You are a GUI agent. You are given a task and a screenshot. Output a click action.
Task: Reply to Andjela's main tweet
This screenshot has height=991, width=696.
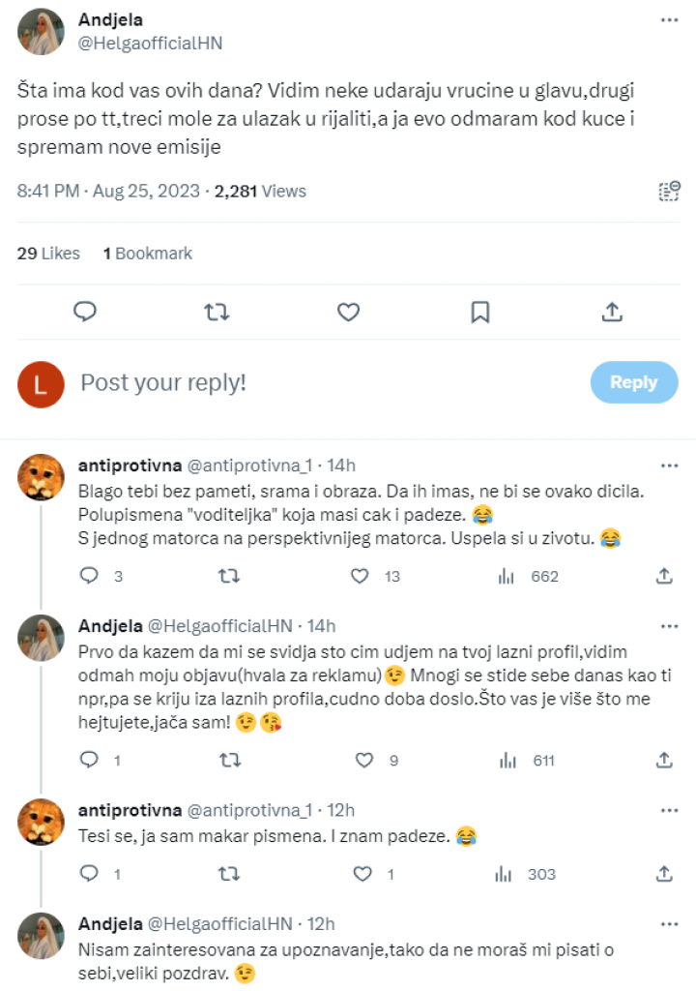coord(85,312)
